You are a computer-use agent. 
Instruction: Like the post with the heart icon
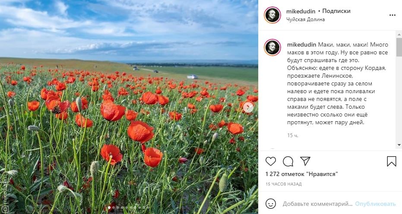(x=270, y=161)
